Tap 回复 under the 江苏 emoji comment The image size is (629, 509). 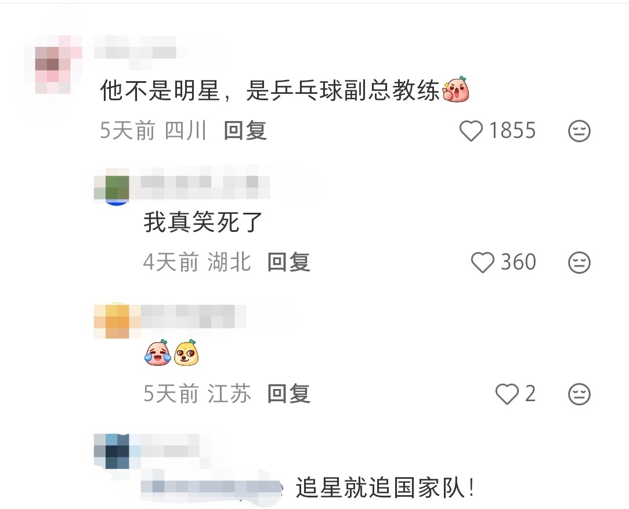point(289,394)
